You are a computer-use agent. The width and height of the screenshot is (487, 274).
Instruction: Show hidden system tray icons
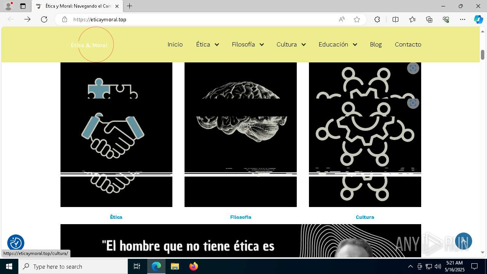(410, 266)
